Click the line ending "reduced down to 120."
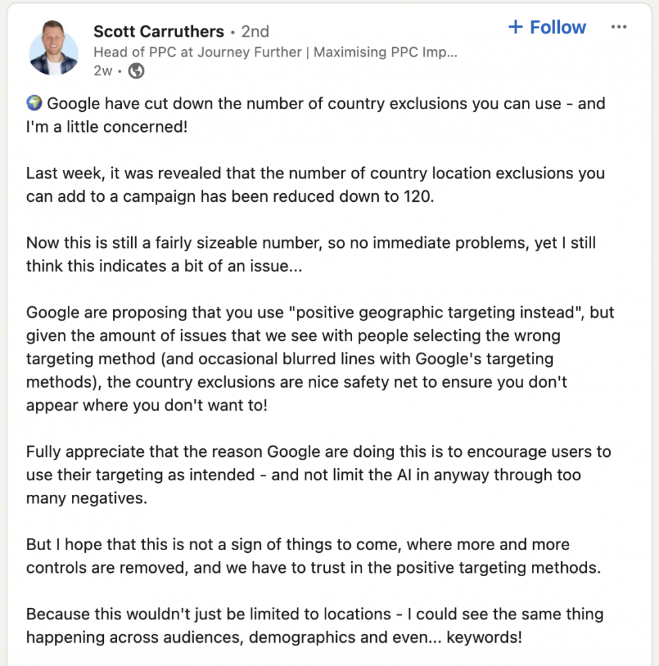Screen dimensions: 659x666 230,196
